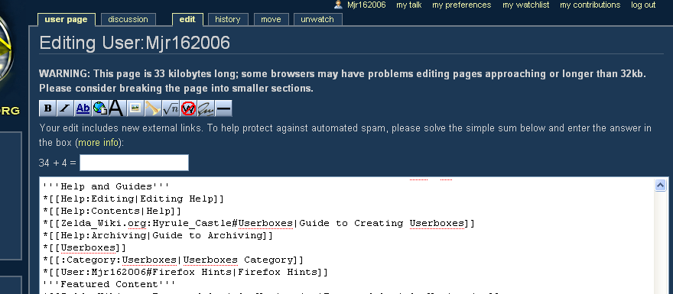673x294 pixels.
Task: Open the move tab
Action: pyautogui.click(x=271, y=19)
